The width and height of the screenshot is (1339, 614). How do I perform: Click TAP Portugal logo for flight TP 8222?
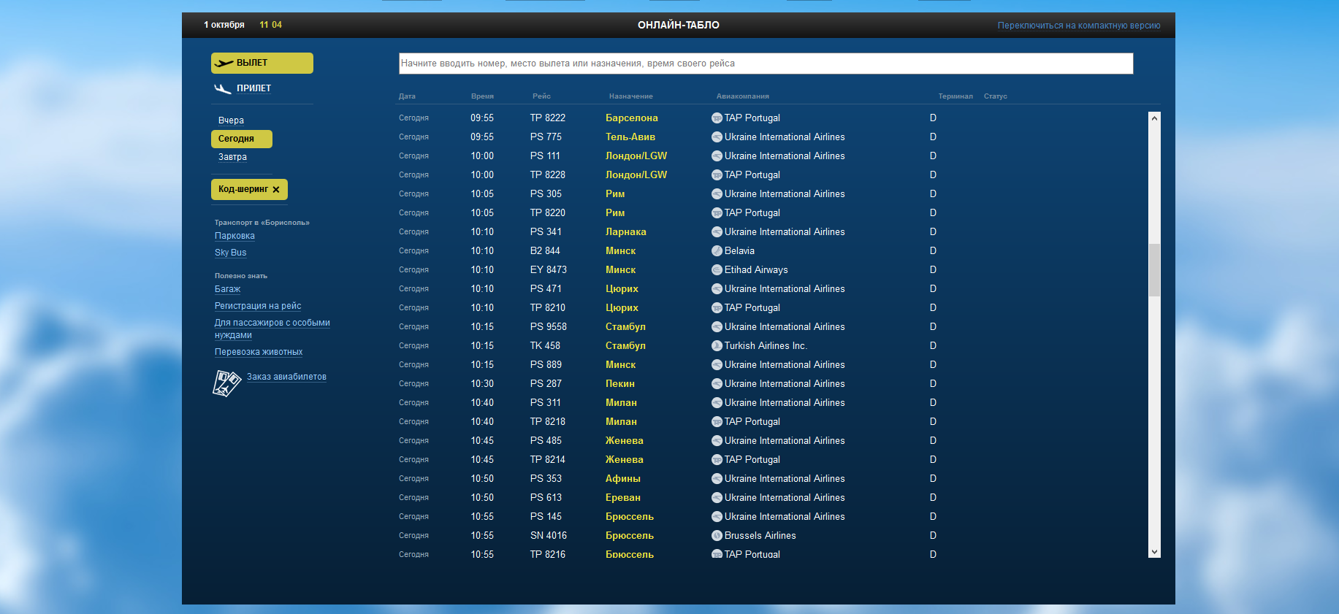pos(717,118)
